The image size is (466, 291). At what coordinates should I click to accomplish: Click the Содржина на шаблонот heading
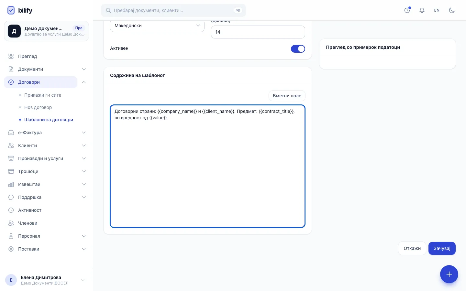[x=138, y=75]
